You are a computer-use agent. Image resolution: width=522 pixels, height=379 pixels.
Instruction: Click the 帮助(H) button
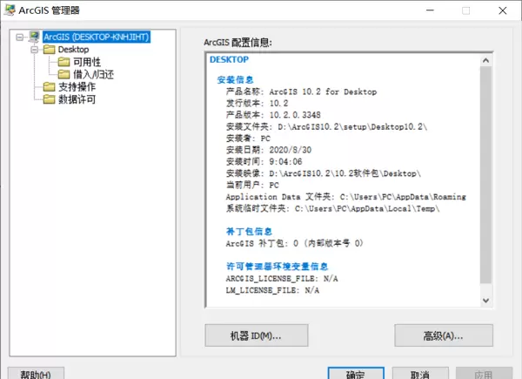tap(36, 374)
